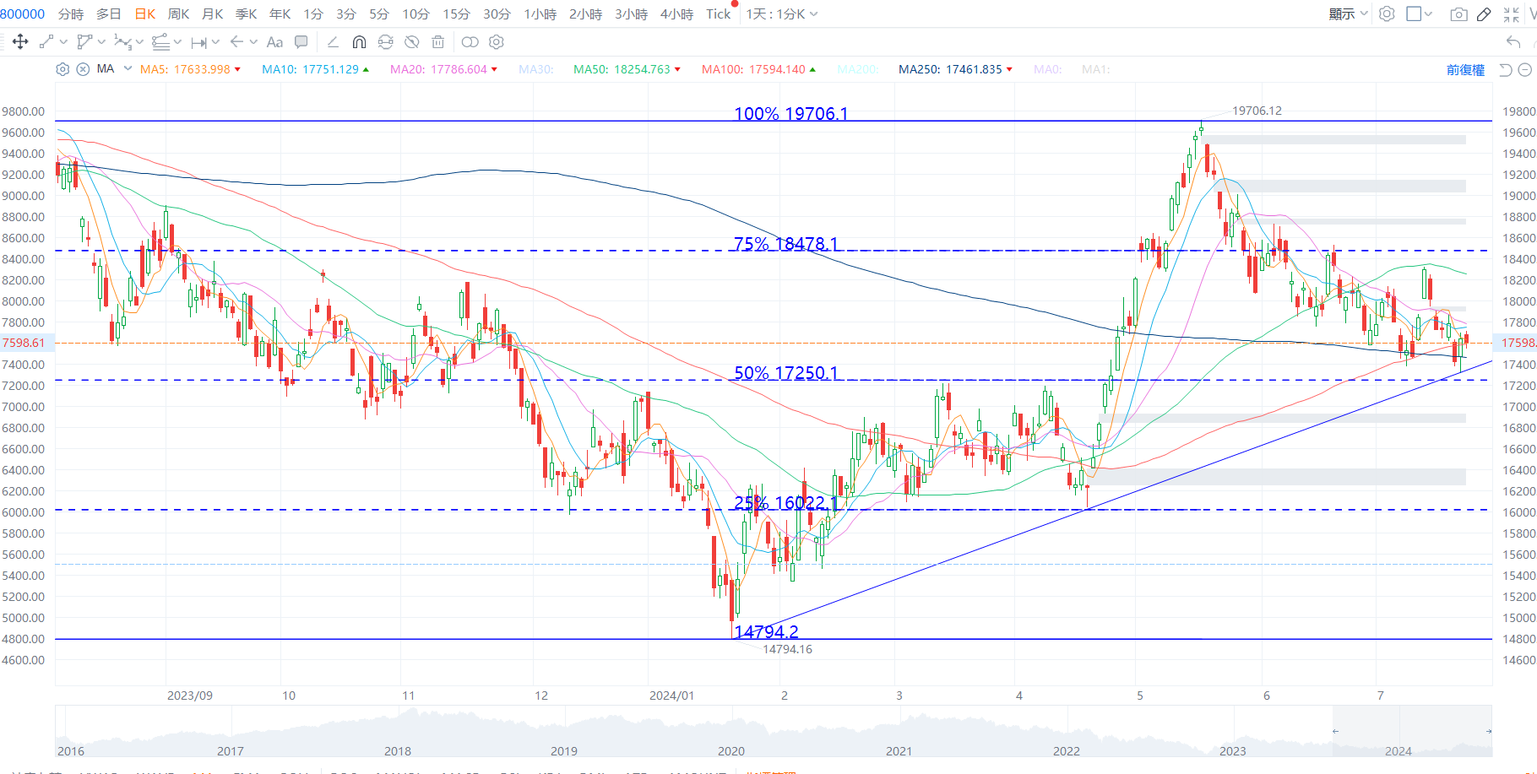The image size is (1537, 774).
Task: Switch to 月K monthly tab
Action: 213,14
